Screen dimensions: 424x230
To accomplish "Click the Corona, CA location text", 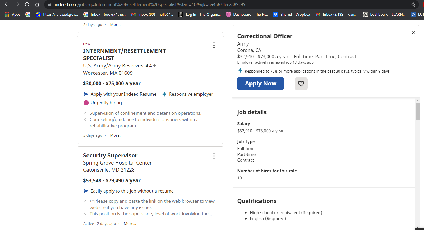I will [x=249, y=50].
